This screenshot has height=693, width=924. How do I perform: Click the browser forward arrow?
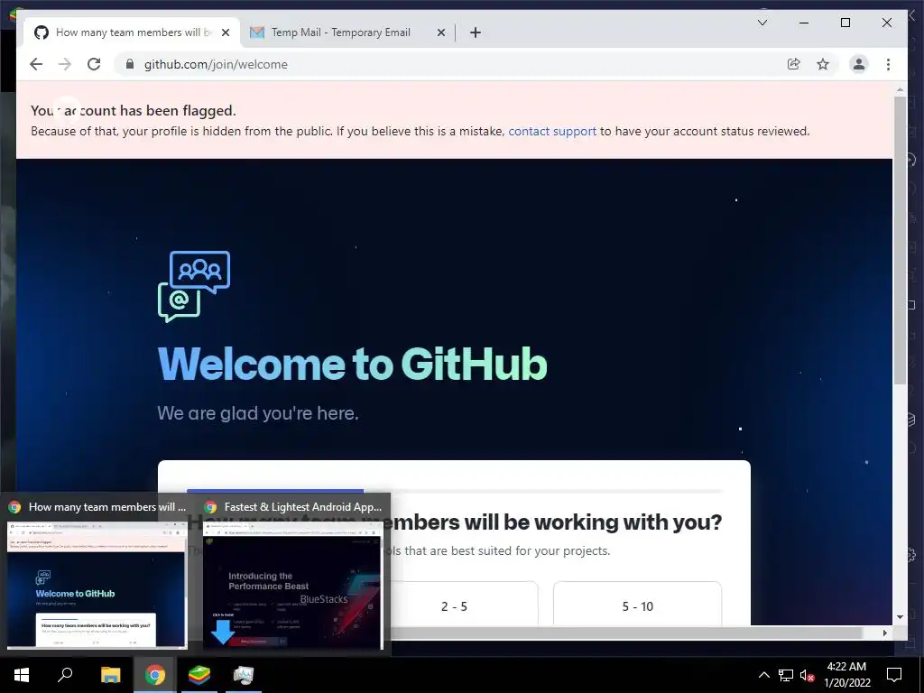point(65,64)
